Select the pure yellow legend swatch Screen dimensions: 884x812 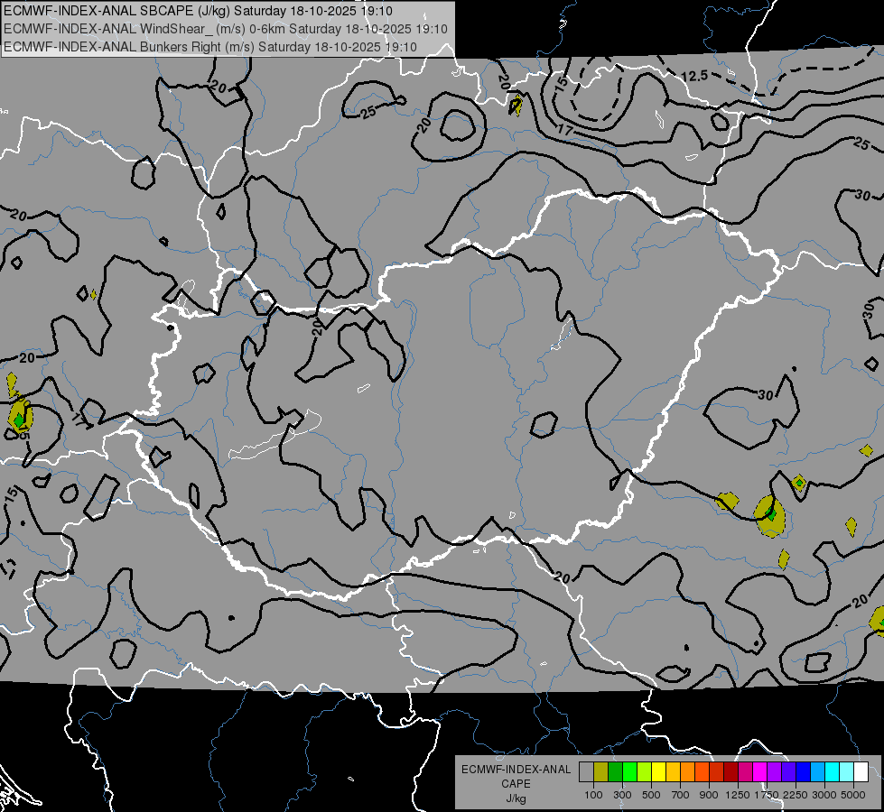[658, 772]
